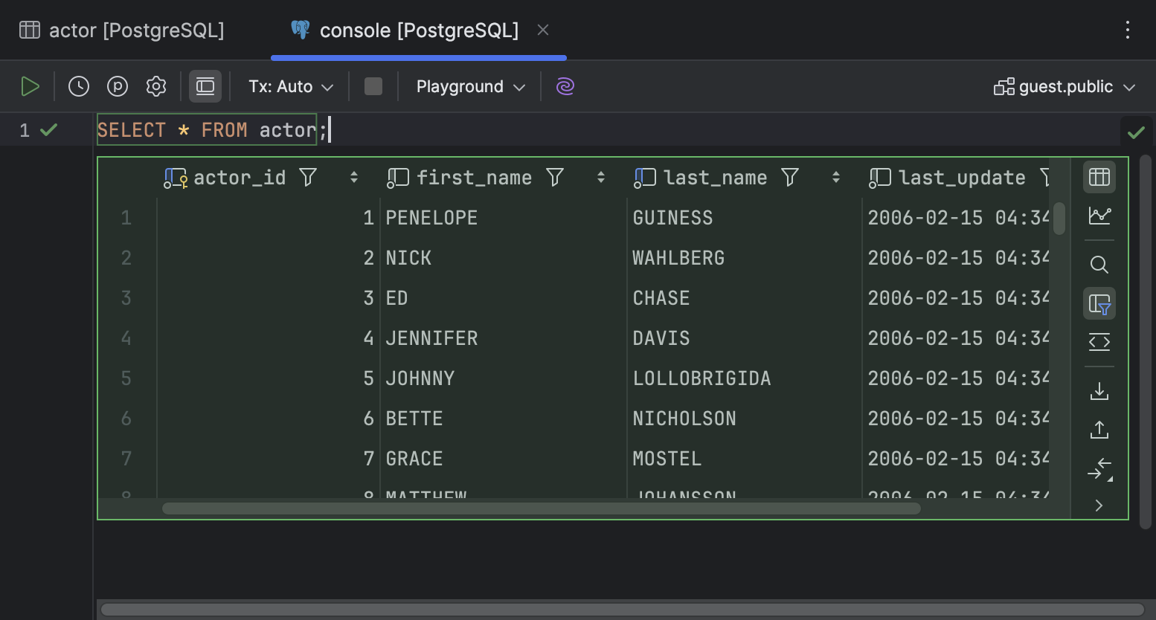
Task: Sort by the actor_id column arrows
Action: click(x=354, y=178)
